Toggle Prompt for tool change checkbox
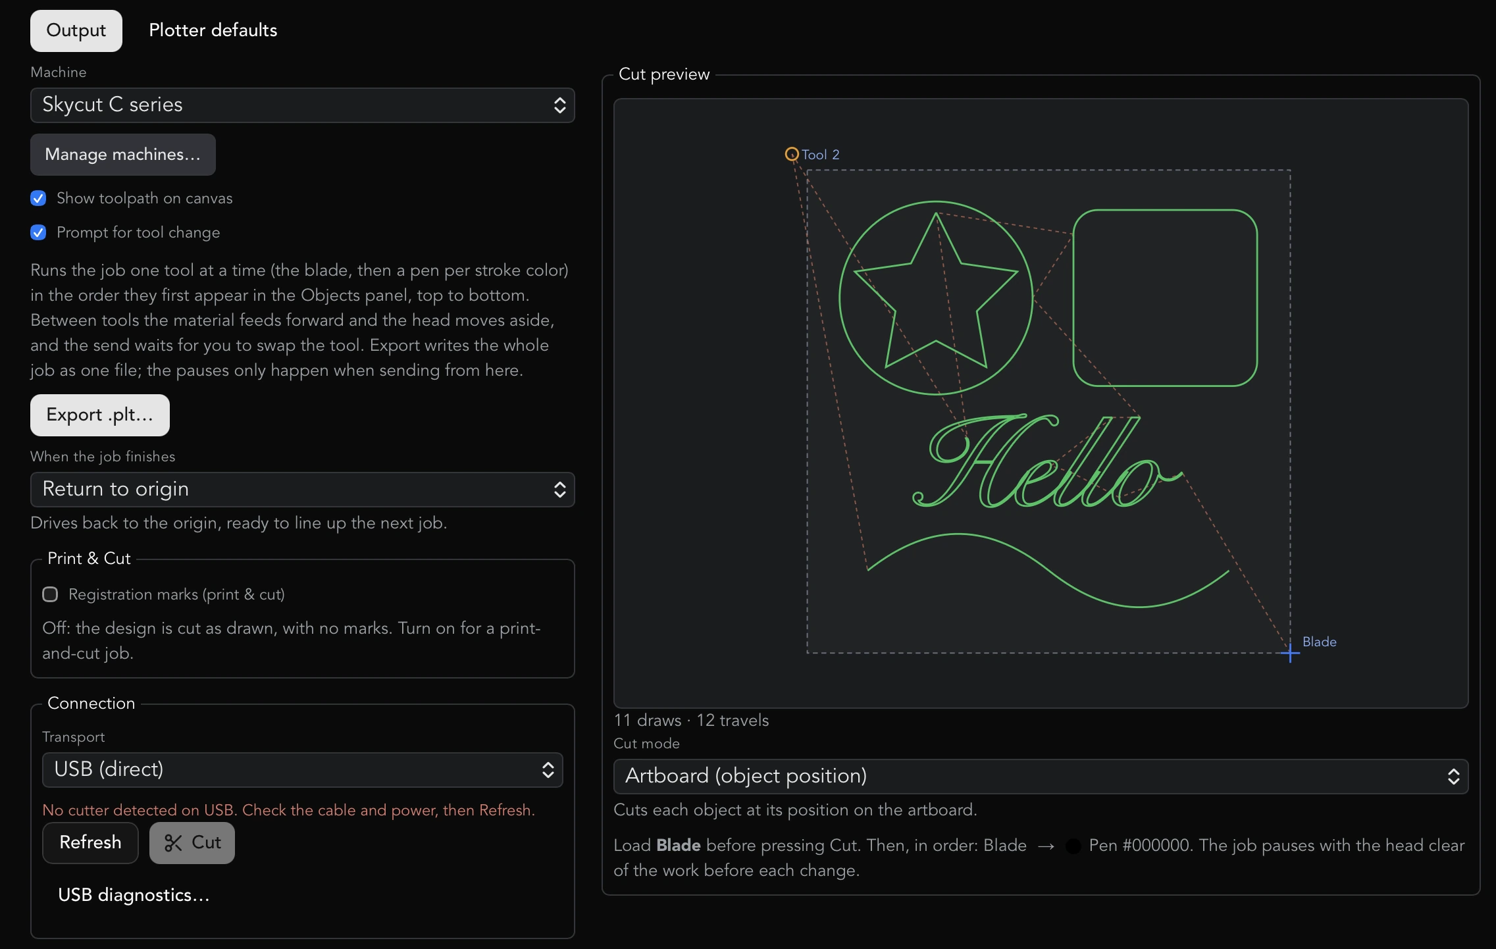The height and width of the screenshot is (949, 1496). pos(38,232)
